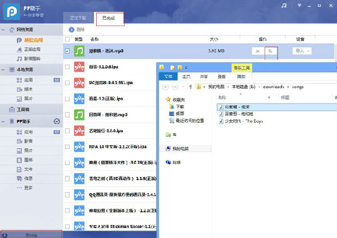
Task: Toggle the select-all checkbox in list header
Action: pos(67,39)
